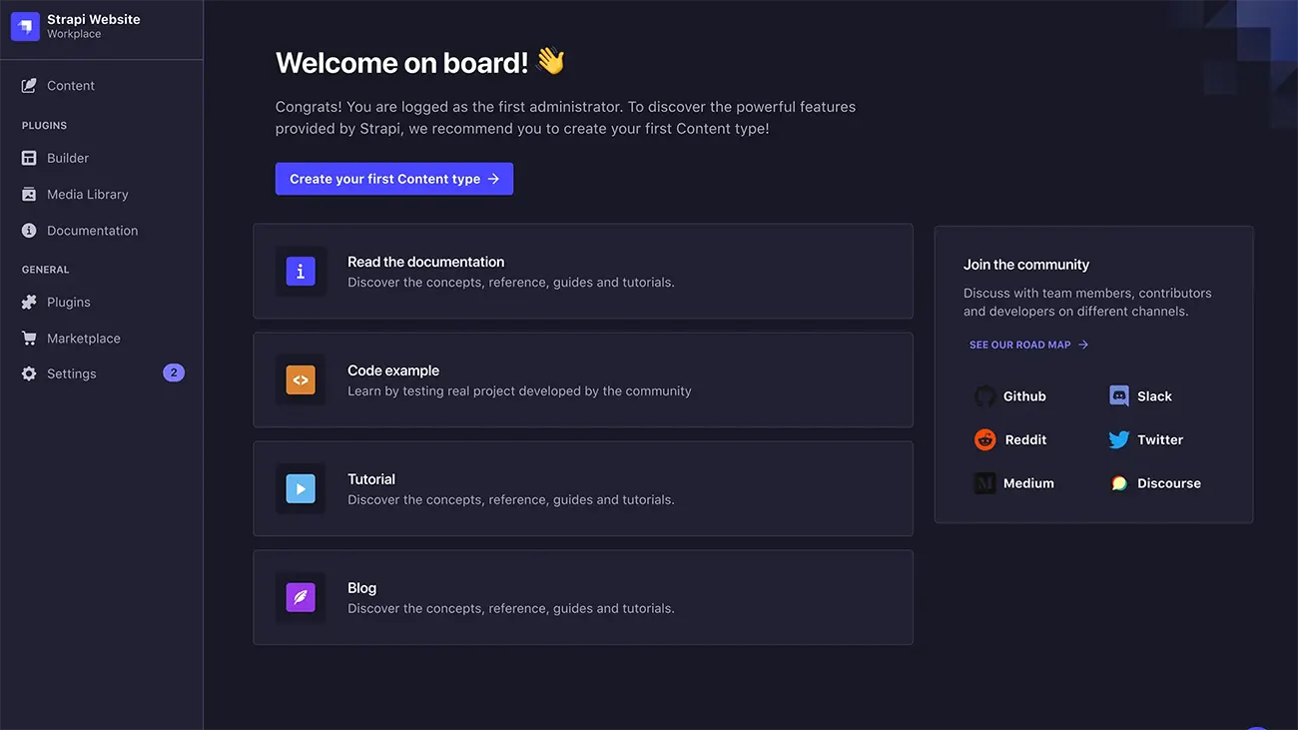This screenshot has width=1298, height=730.
Task: Click the Plugins puzzle piece icon
Action: pos(29,303)
